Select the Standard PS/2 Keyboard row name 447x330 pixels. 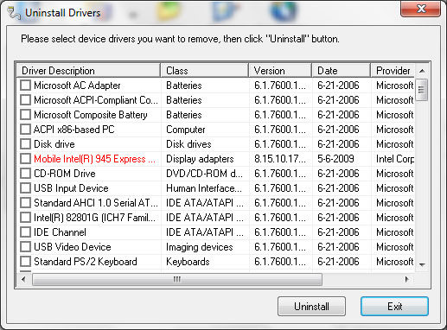(86, 262)
